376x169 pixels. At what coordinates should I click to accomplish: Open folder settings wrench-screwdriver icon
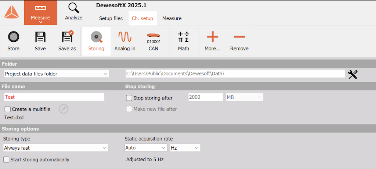(x=352, y=74)
